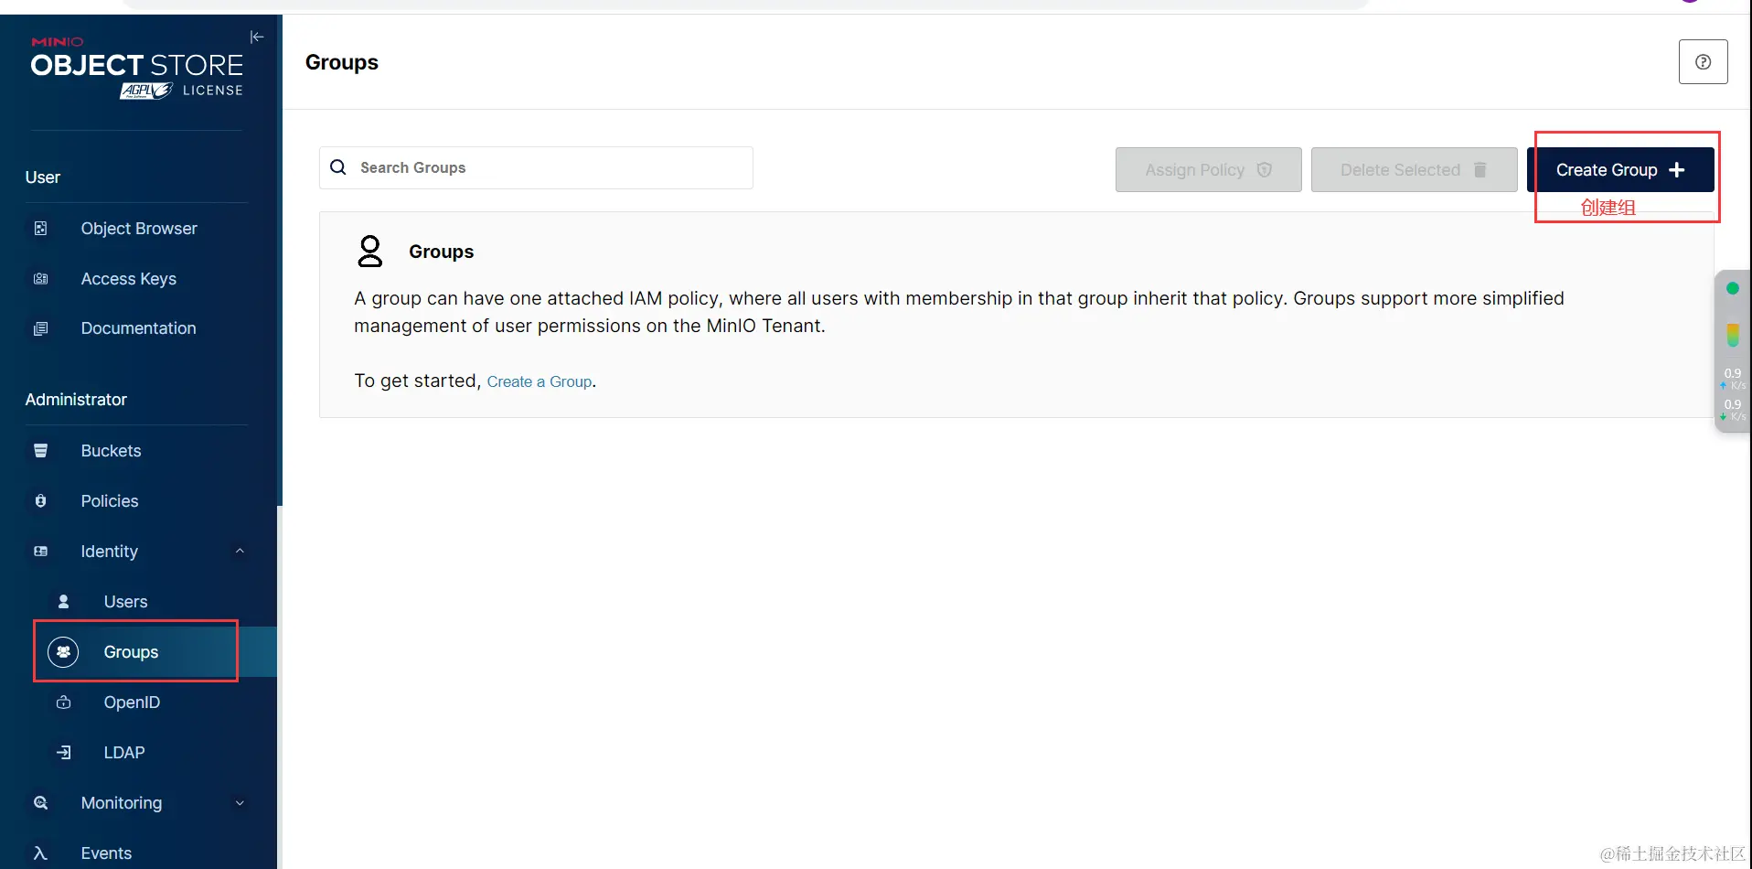The image size is (1752, 869).
Task: Click the Events lambda icon
Action: click(40, 853)
